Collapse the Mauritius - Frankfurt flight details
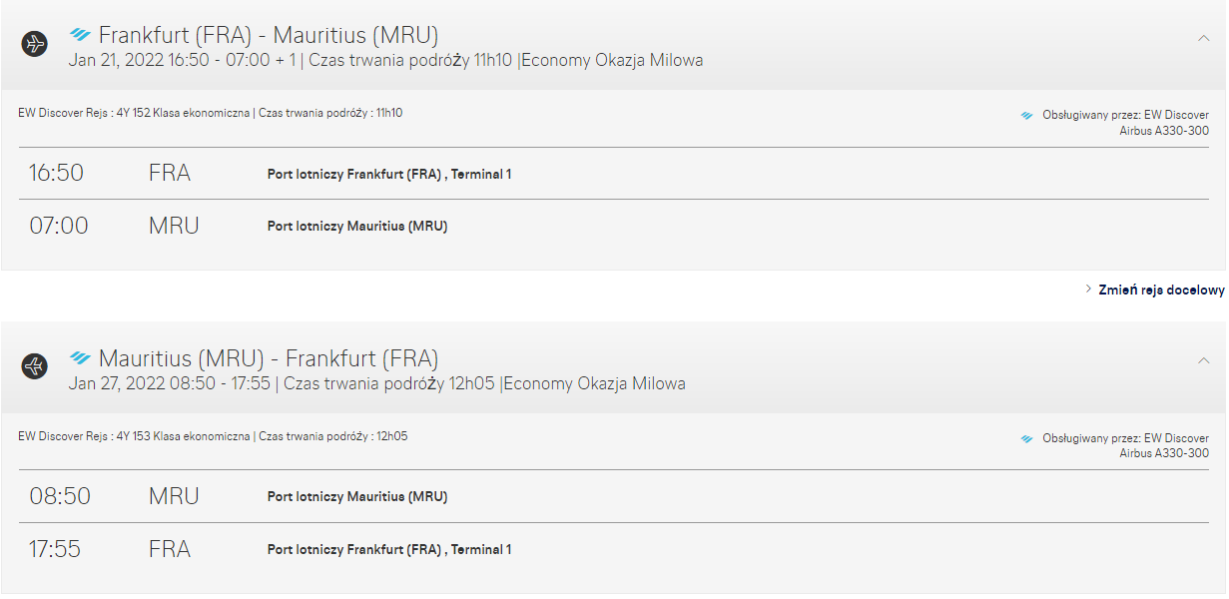Screen dimensions: 1229x599 tap(1204, 360)
